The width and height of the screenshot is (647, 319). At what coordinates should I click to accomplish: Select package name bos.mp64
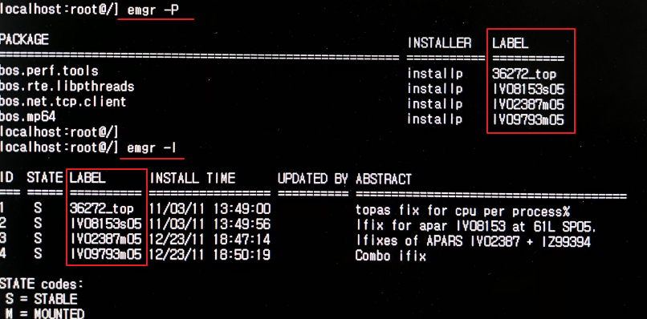(27, 117)
